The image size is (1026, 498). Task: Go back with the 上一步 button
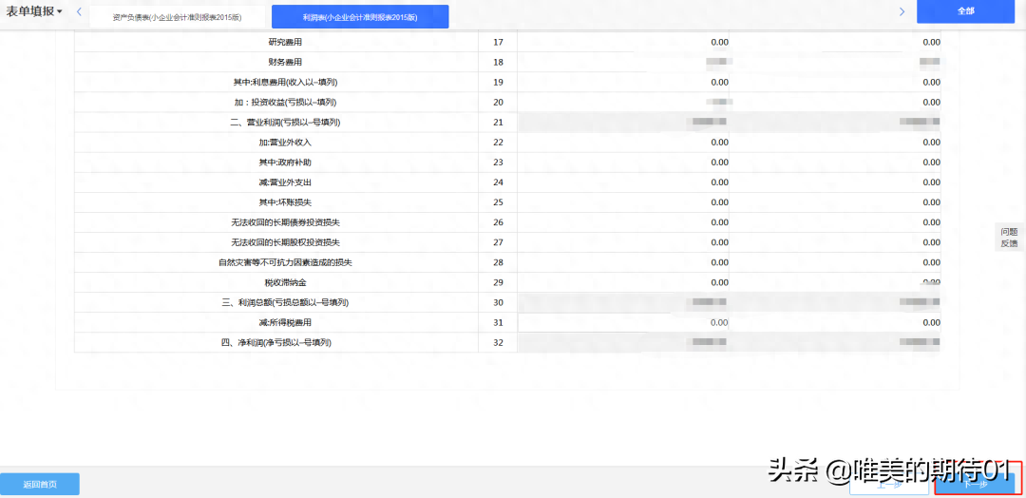888,484
